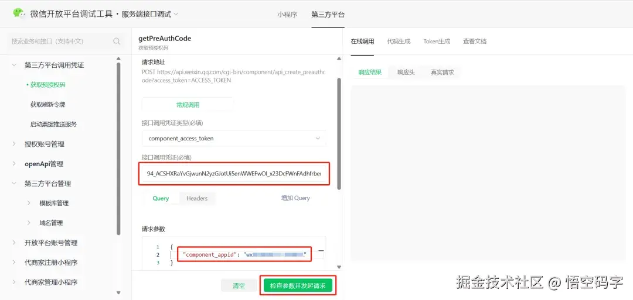Select 启动票据推送服务 in the sidebar
Viewport: 633px width, 300px height.
click(53, 124)
